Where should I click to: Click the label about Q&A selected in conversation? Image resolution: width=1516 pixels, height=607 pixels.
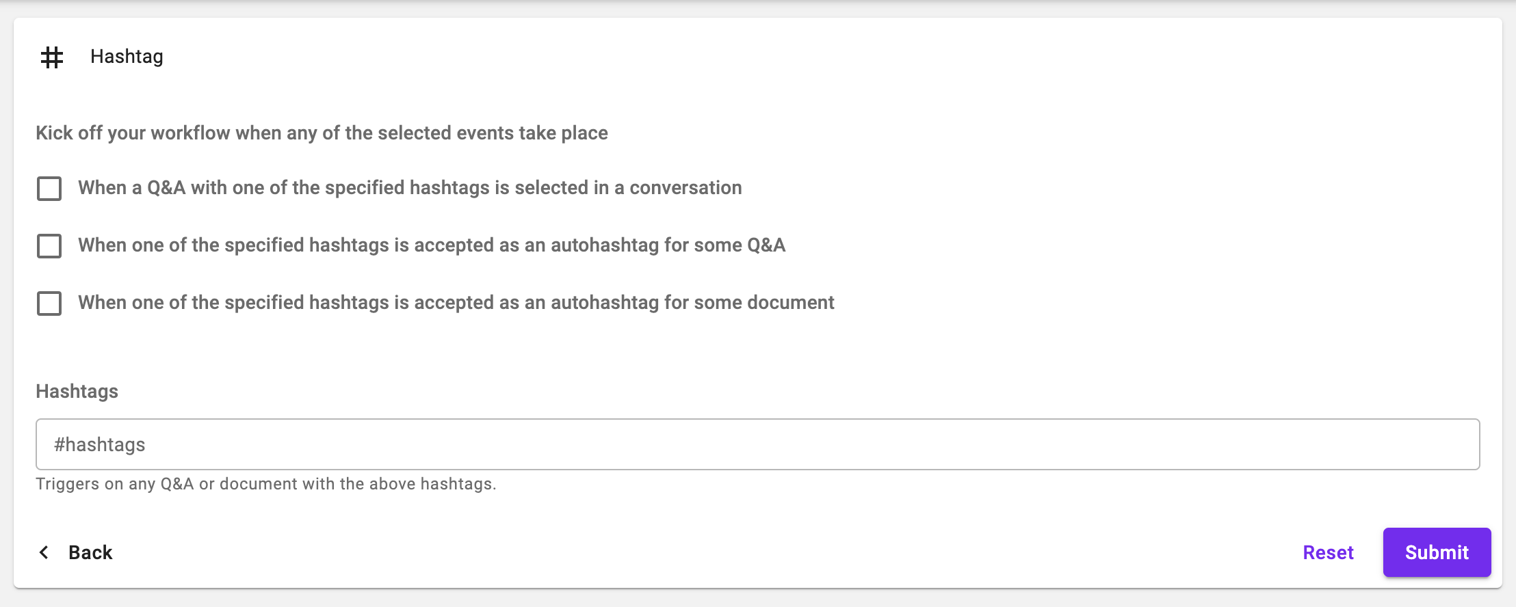click(410, 188)
